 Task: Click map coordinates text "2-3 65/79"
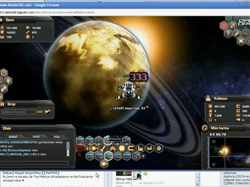pyautogui.click(x=218, y=135)
